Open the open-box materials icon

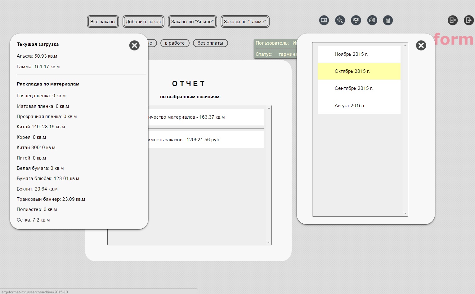tap(356, 20)
